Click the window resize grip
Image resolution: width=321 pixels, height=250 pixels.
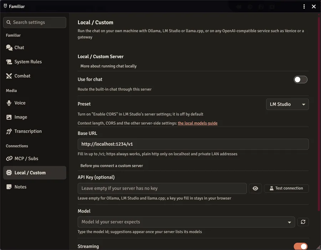click(319, 247)
